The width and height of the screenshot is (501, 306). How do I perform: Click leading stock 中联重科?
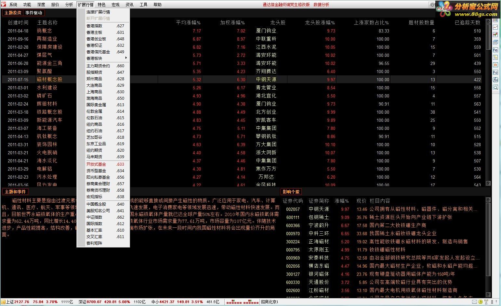click(x=266, y=39)
